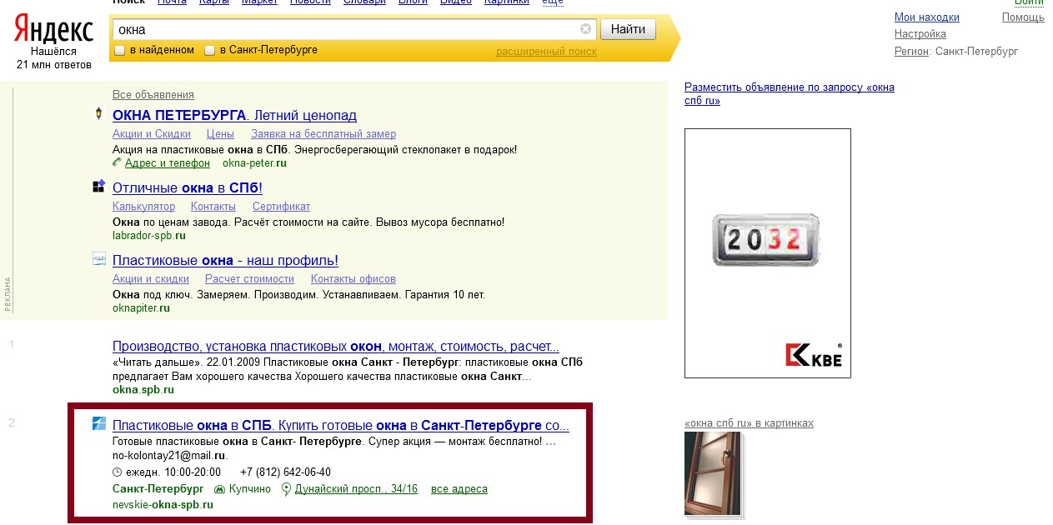Click the blue window favicon of nevskie-okna result

[x=98, y=424]
